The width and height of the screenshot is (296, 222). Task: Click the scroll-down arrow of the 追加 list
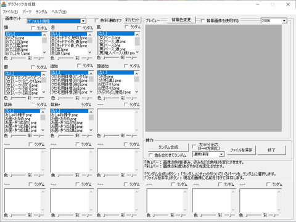(x=91, y=92)
